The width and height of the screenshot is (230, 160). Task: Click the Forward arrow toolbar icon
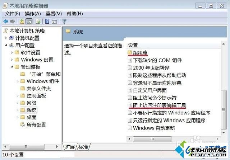point(13,22)
